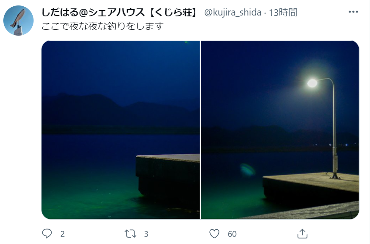
Task: Open the left photo of the pier
Action: point(120,130)
